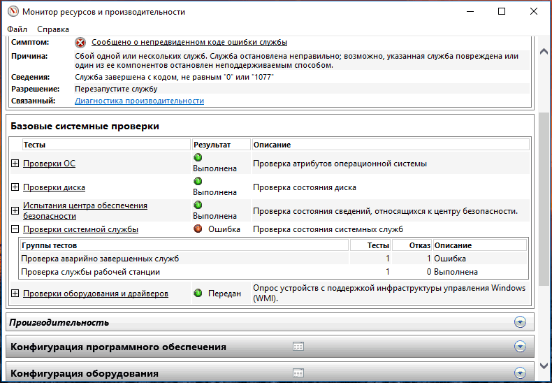Expand the Производительность section chevron
The height and width of the screenshot is (383, 552).
tap(519, 322)
